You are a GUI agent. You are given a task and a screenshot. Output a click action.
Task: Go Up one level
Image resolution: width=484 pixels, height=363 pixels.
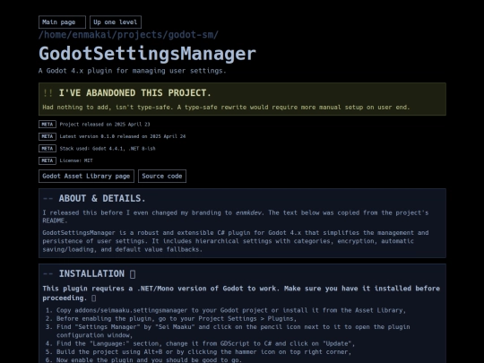pyautogui.click(x=116, y=22)
